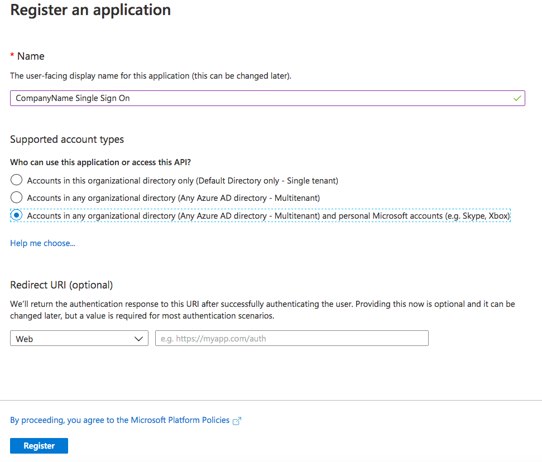Open the "Help me choose..." link
The width and height of the screenshot is (542, 462).
point(42,243)
